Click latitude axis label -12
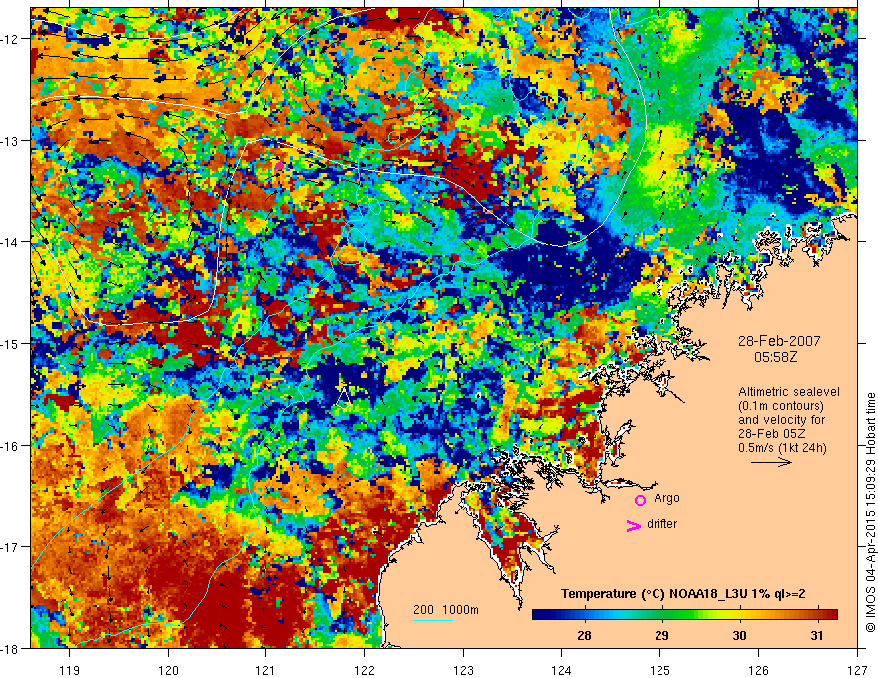This screenshot has width=878, height=678. 10,39
